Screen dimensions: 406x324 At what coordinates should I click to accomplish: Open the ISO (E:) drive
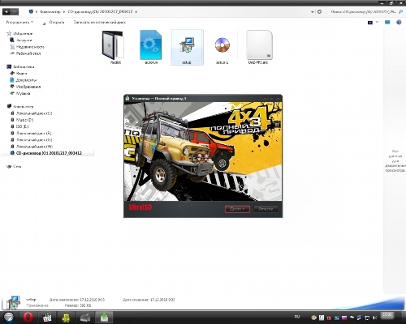22,126
